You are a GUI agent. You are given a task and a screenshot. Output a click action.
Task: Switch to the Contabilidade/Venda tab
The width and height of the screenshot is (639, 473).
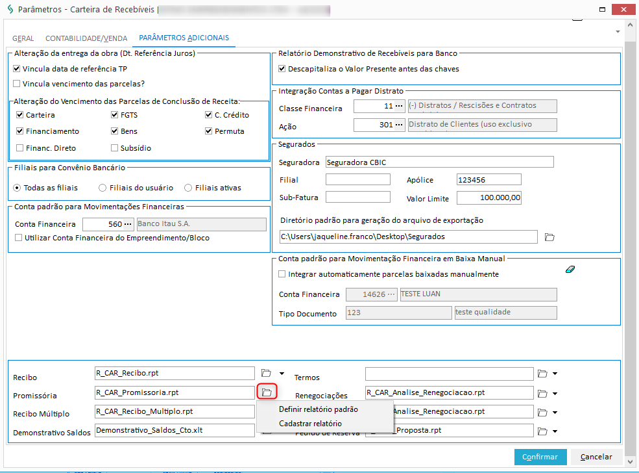(86, 38)
